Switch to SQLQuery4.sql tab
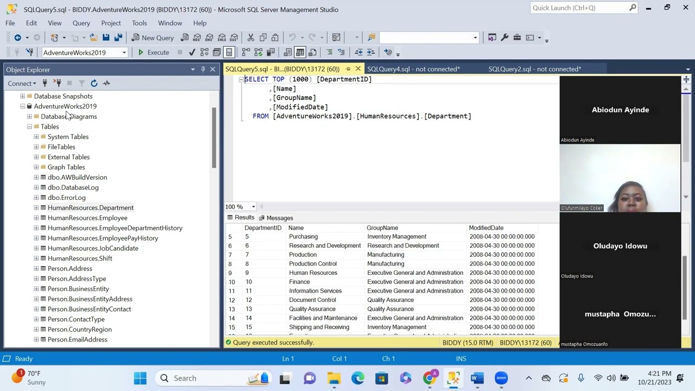The height and width of the screenshot is (391, 695). click(413, 69)
